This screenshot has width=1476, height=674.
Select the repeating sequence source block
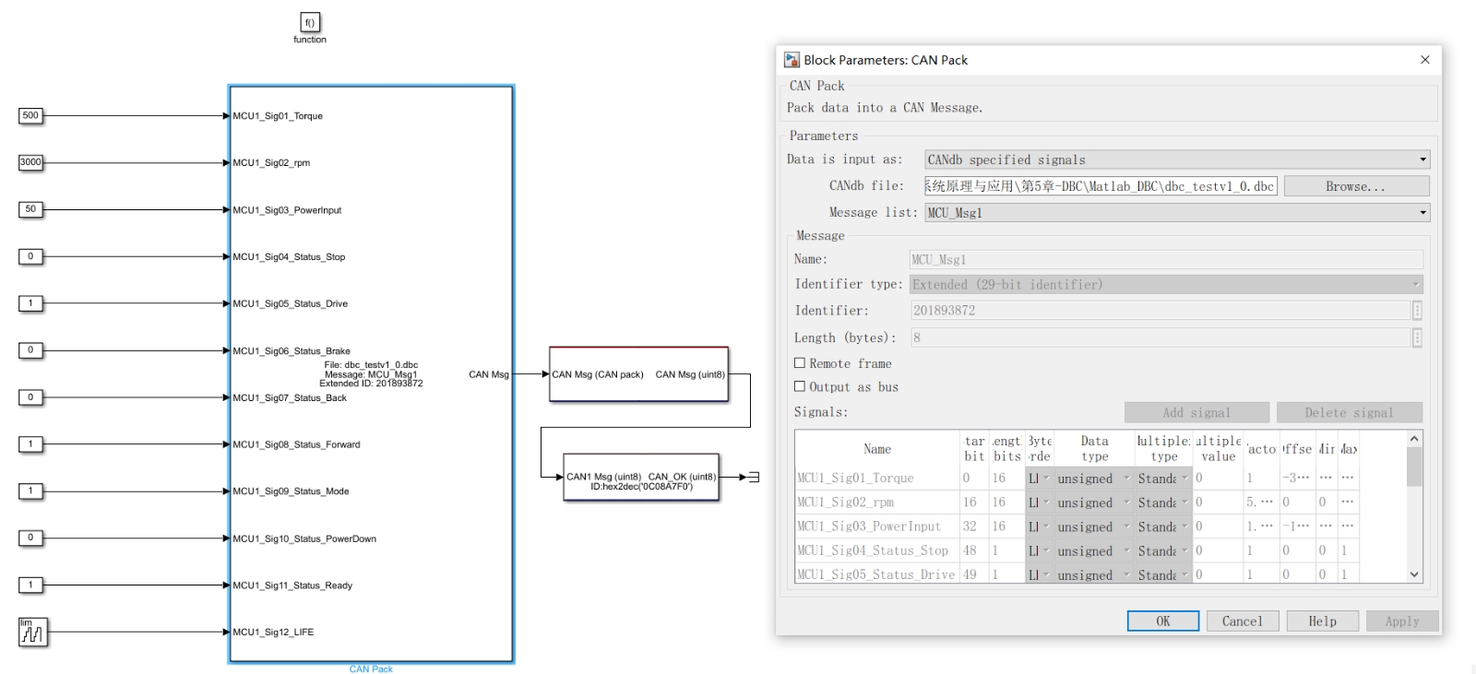pos(32,633)
